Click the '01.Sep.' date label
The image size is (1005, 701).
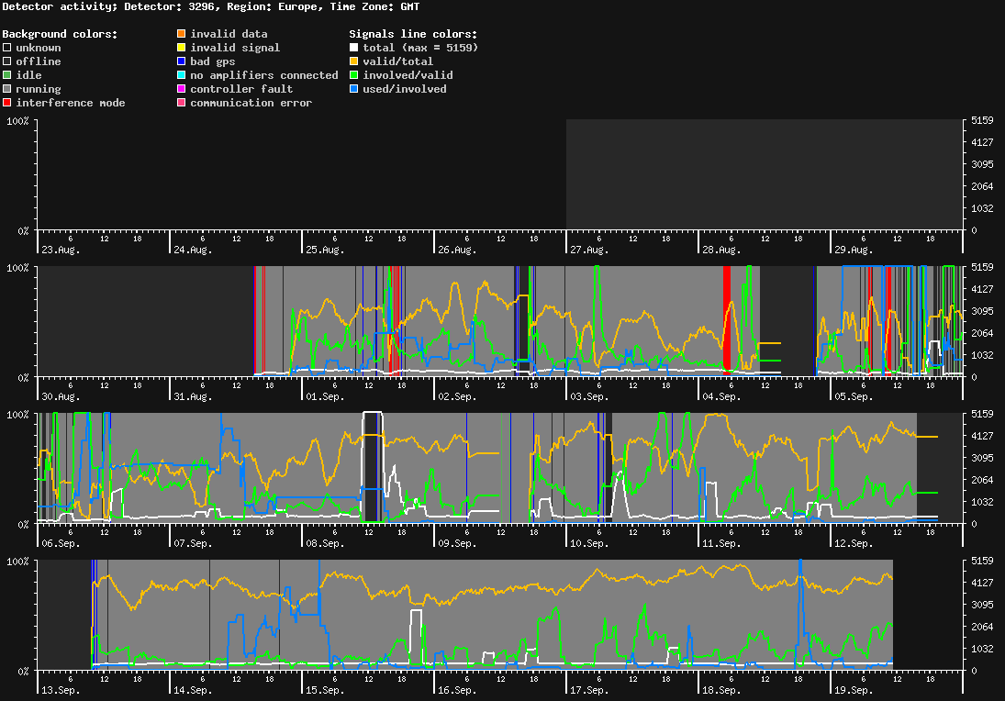[325, 396]
